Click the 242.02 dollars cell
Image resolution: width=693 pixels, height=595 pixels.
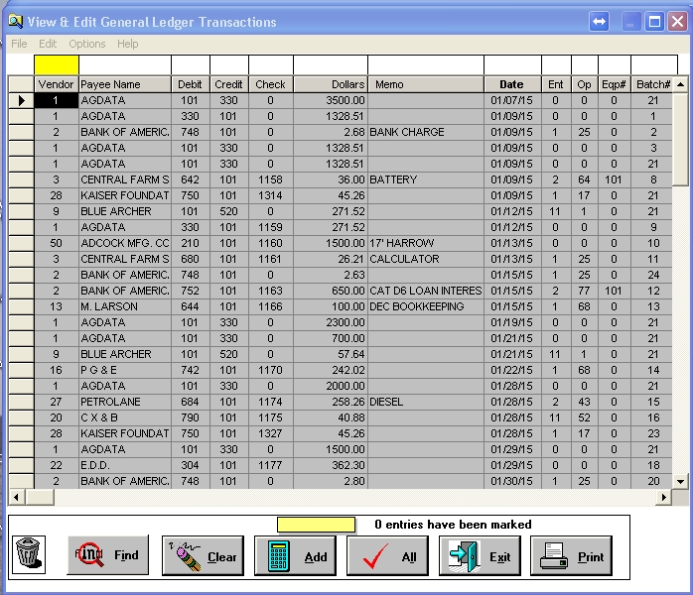tap(331, 370)
